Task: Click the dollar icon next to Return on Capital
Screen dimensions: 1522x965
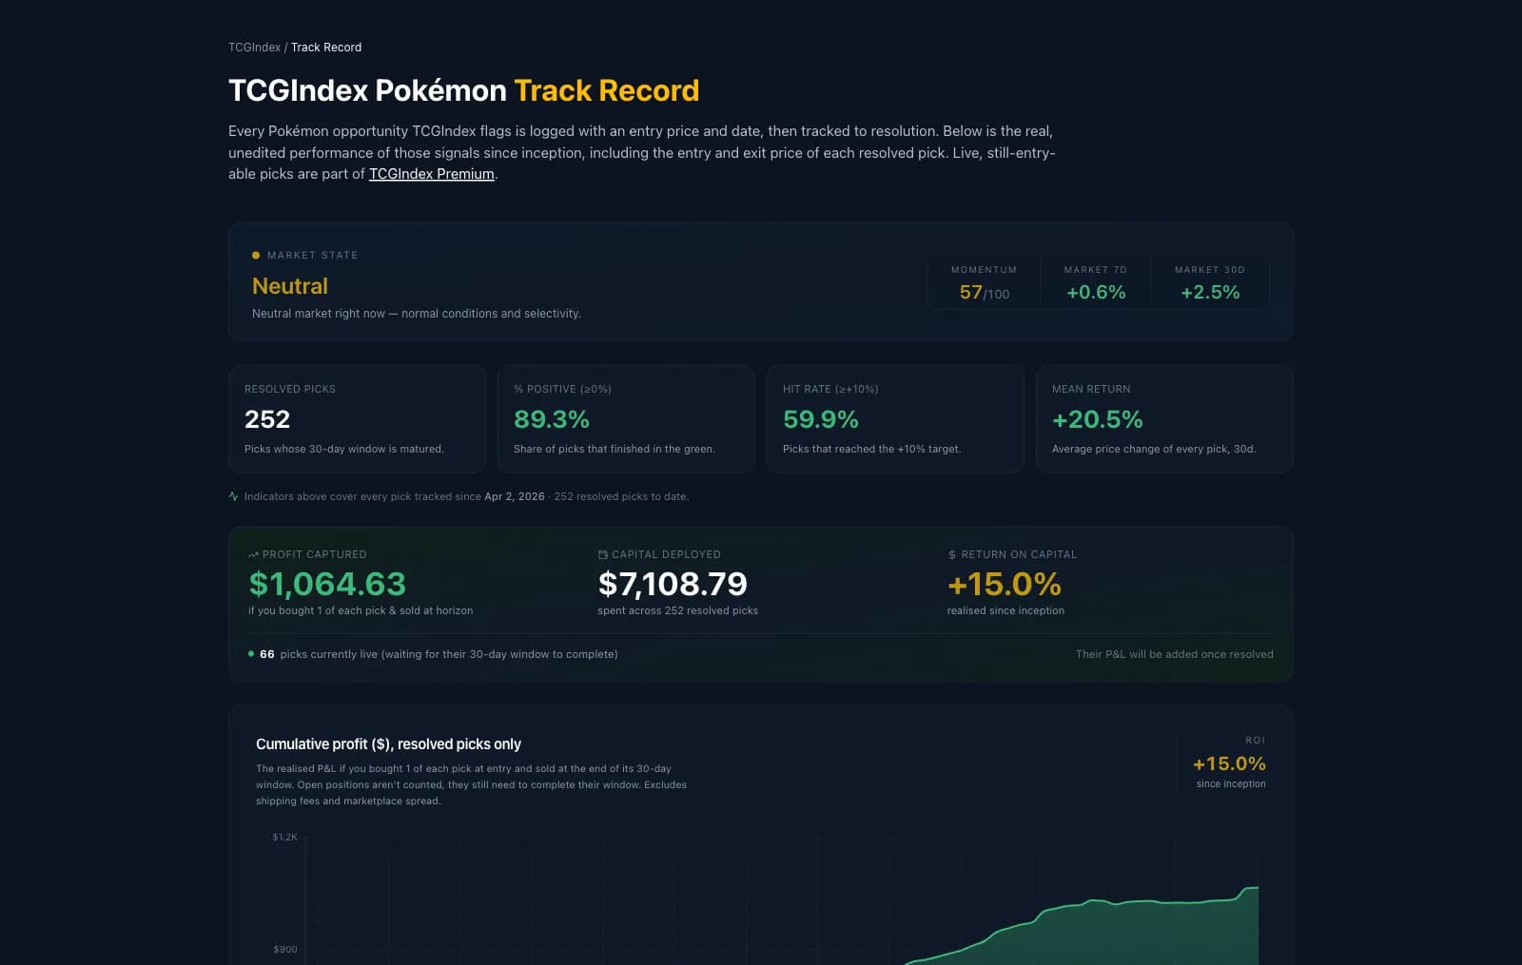Action: (x=951, y=554)
